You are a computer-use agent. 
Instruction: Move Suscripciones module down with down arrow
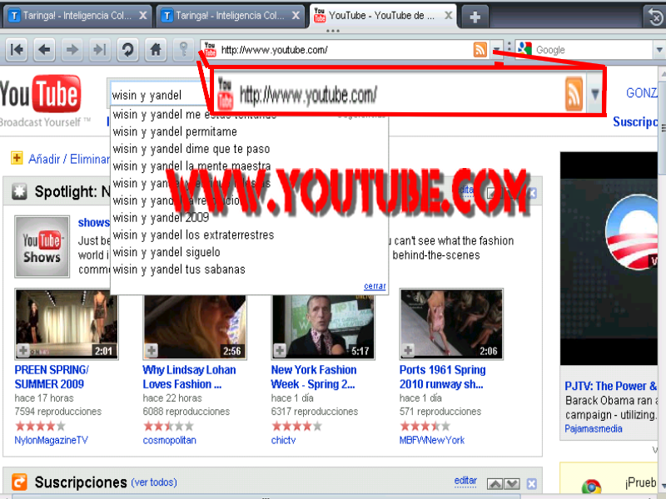(x=512, y=484)
